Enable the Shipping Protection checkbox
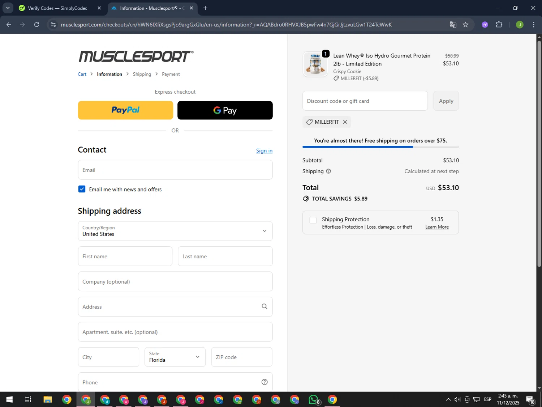The width and height of the screenshot is (542, 407). pyautogui.click(x=313, y=220)
